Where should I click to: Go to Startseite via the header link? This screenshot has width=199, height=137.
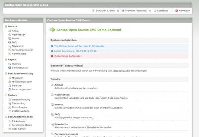[x=163, y=11]
